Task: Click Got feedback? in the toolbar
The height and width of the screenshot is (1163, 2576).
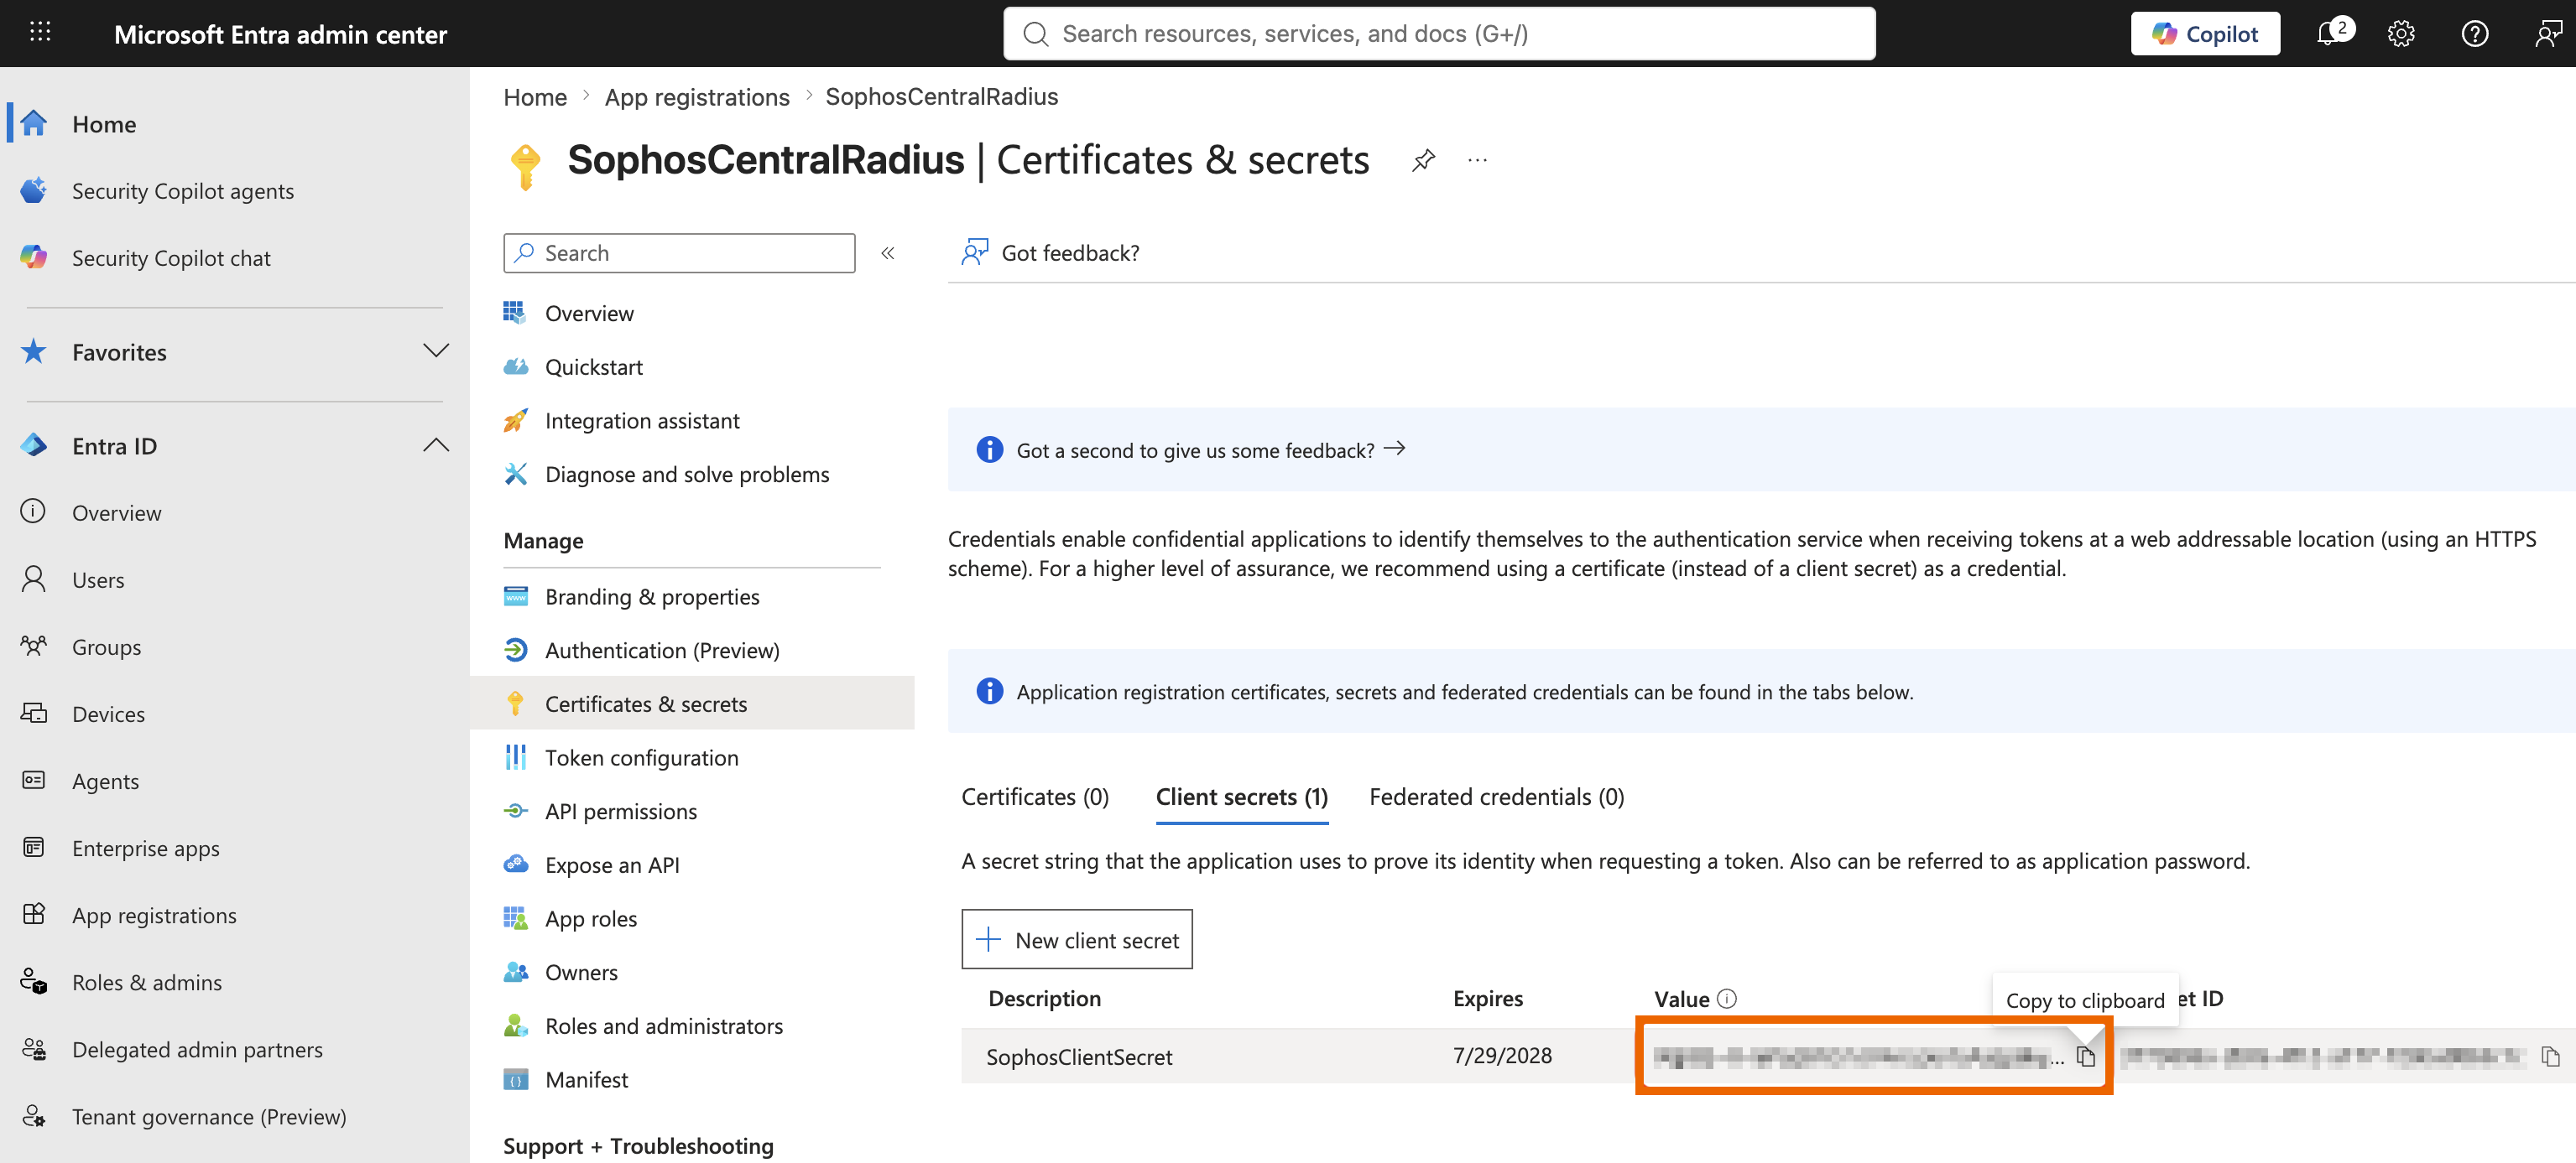Action: [1050, 252]
